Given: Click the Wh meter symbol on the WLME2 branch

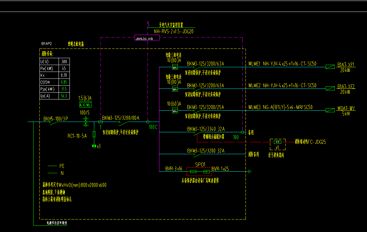Looking at the screenshot, I should (175, 88).
